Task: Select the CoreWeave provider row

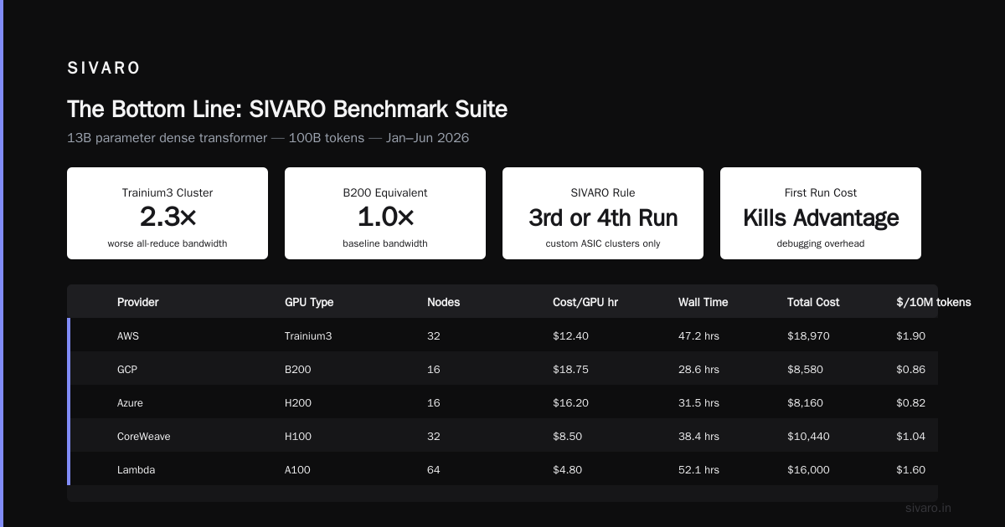Action: [502, 436]
